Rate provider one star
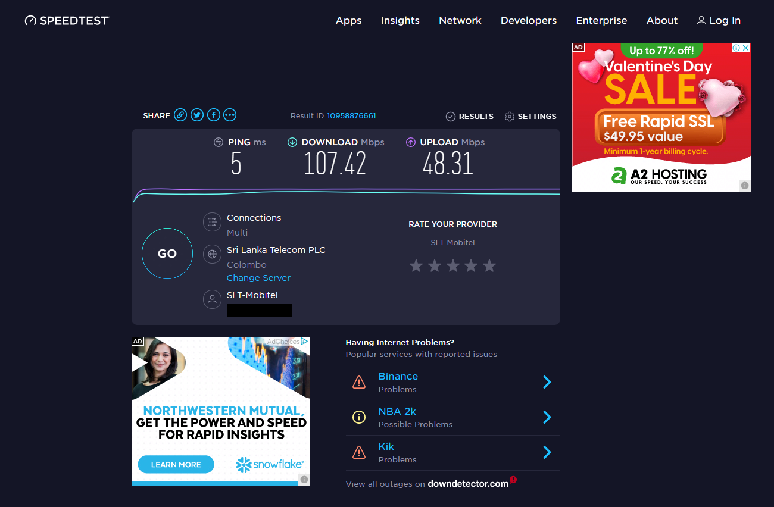Screen dimensions: 774x507 [416, 265]
